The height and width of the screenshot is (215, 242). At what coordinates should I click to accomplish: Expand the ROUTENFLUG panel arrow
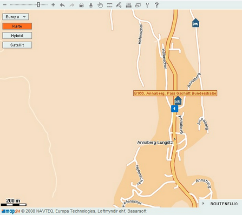tap(204, 204)
